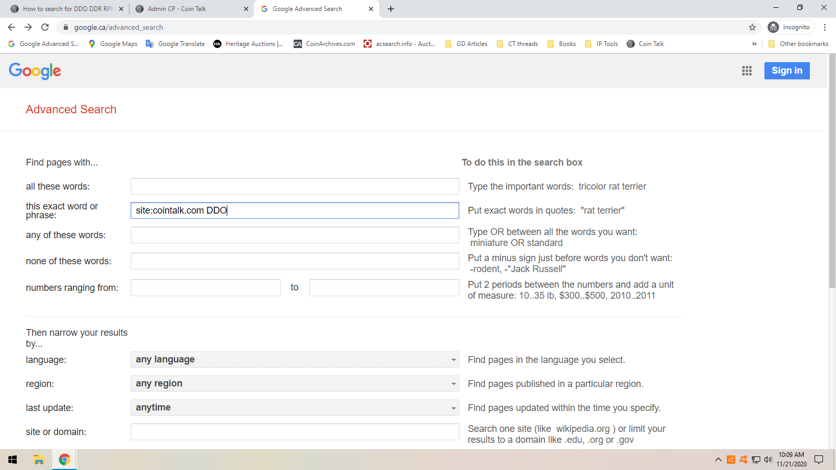Click the Sign in button
Image resolution: width=836 pixels, height=470 pixels.
tap(787, 70)
